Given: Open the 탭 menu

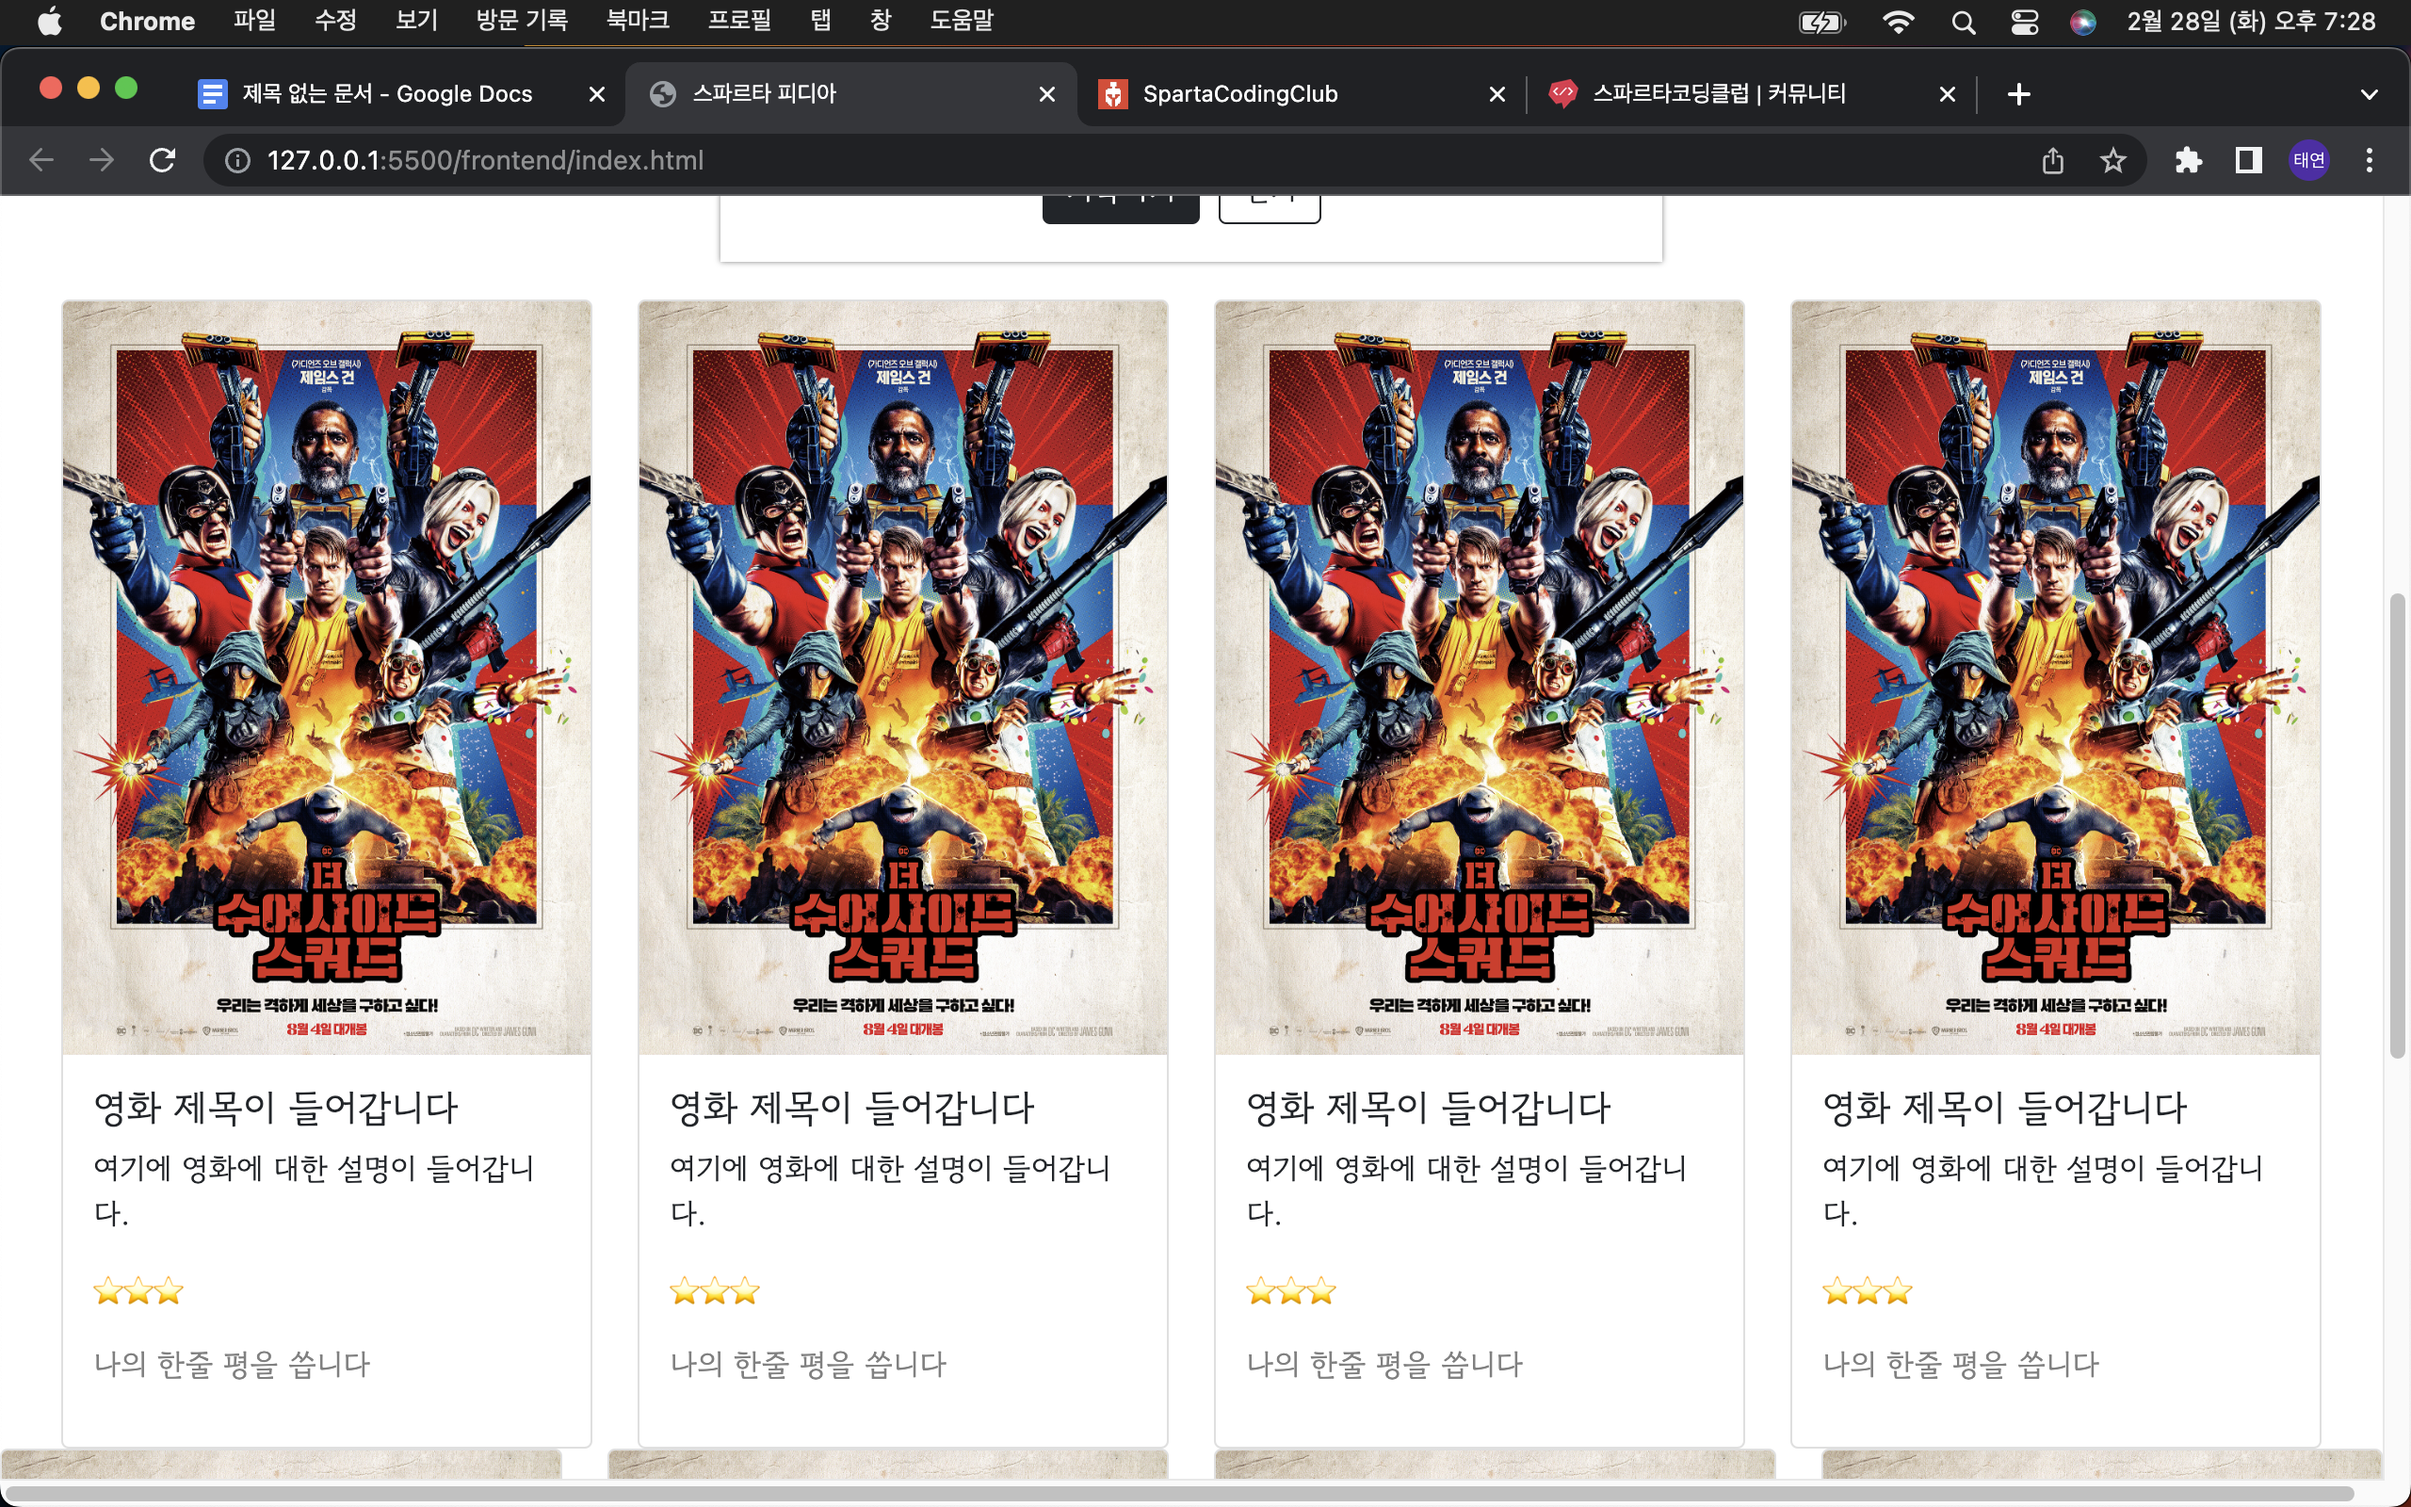Looking at the screenshot, I should [x=820, y=21].
